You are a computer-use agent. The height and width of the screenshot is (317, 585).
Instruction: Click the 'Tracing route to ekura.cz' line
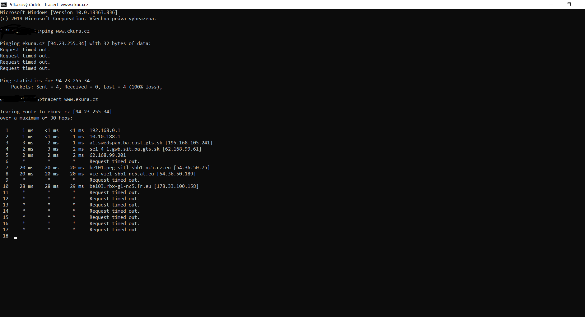pos(56,112)
